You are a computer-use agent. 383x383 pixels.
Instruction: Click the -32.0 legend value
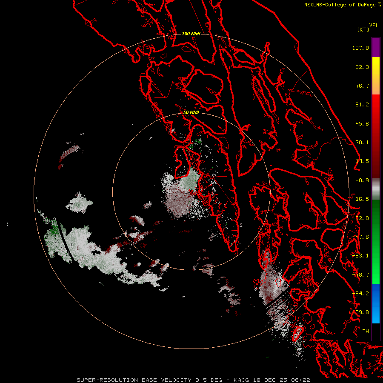pos(360,218)
